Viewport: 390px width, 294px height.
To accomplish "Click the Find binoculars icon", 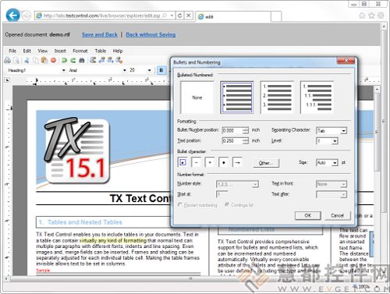I will pyautogui.click(x=82, y=60).
